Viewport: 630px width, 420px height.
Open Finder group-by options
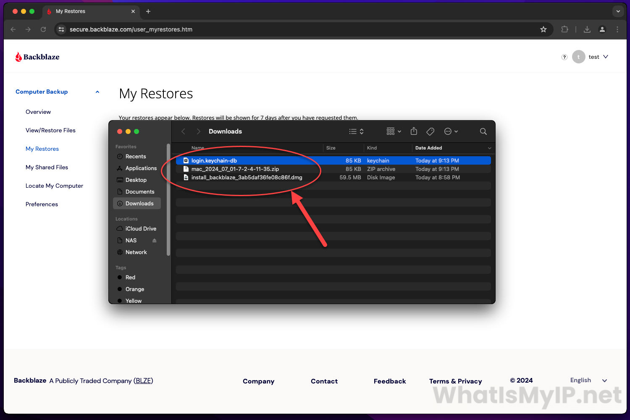pos(394,131)
